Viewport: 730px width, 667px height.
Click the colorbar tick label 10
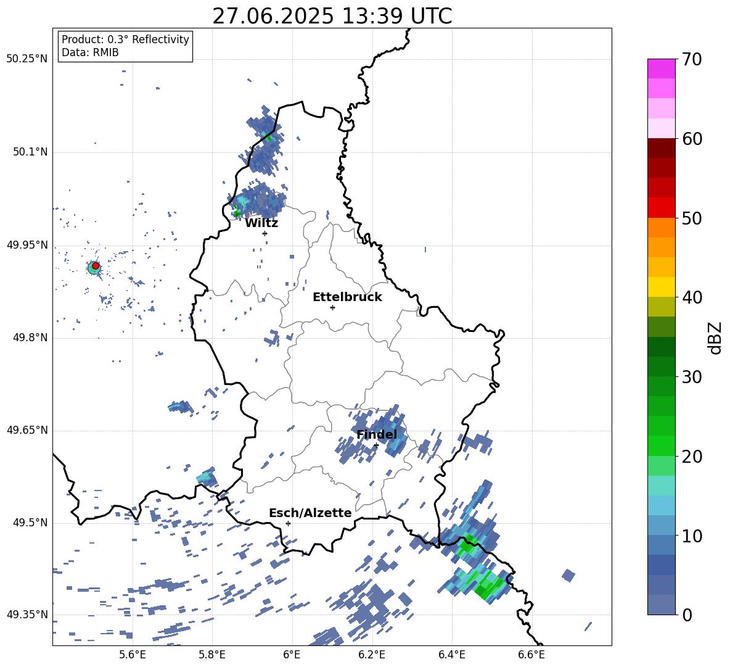coord(692,536)
